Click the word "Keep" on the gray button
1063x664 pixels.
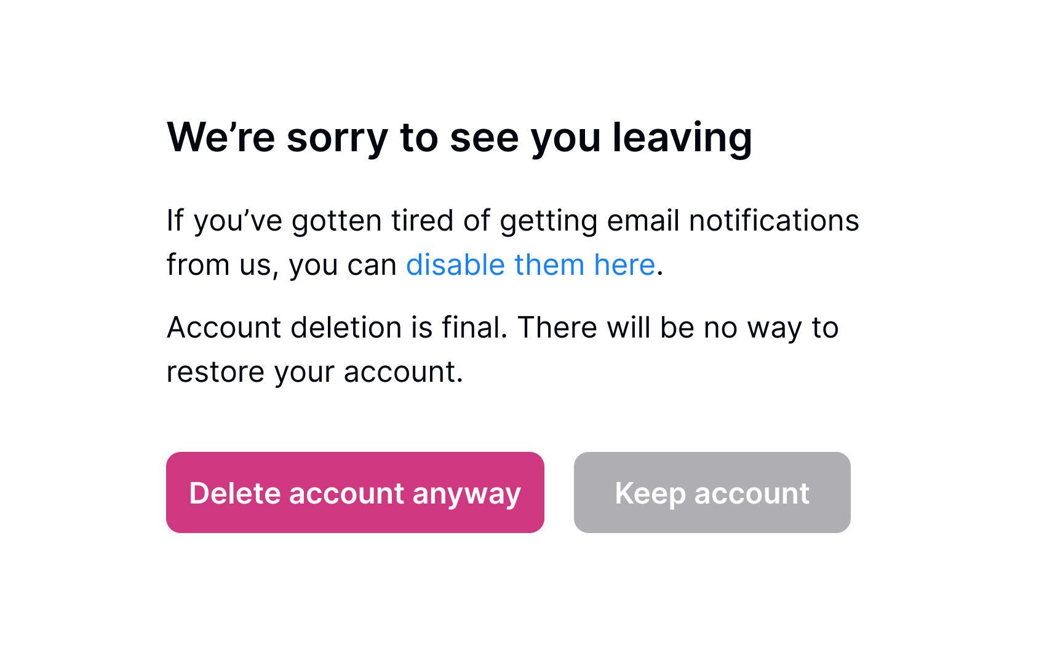click(650, 494)
